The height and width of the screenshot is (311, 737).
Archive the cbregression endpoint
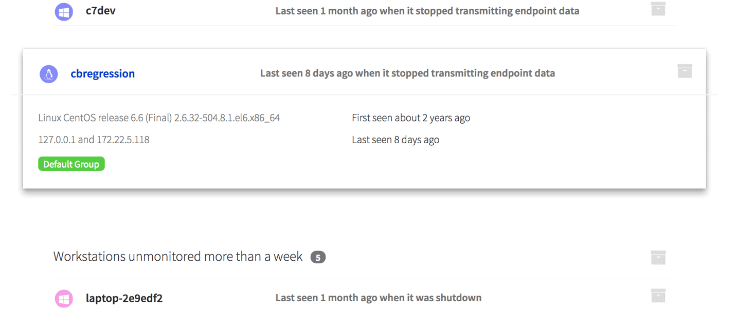(685, 71)
